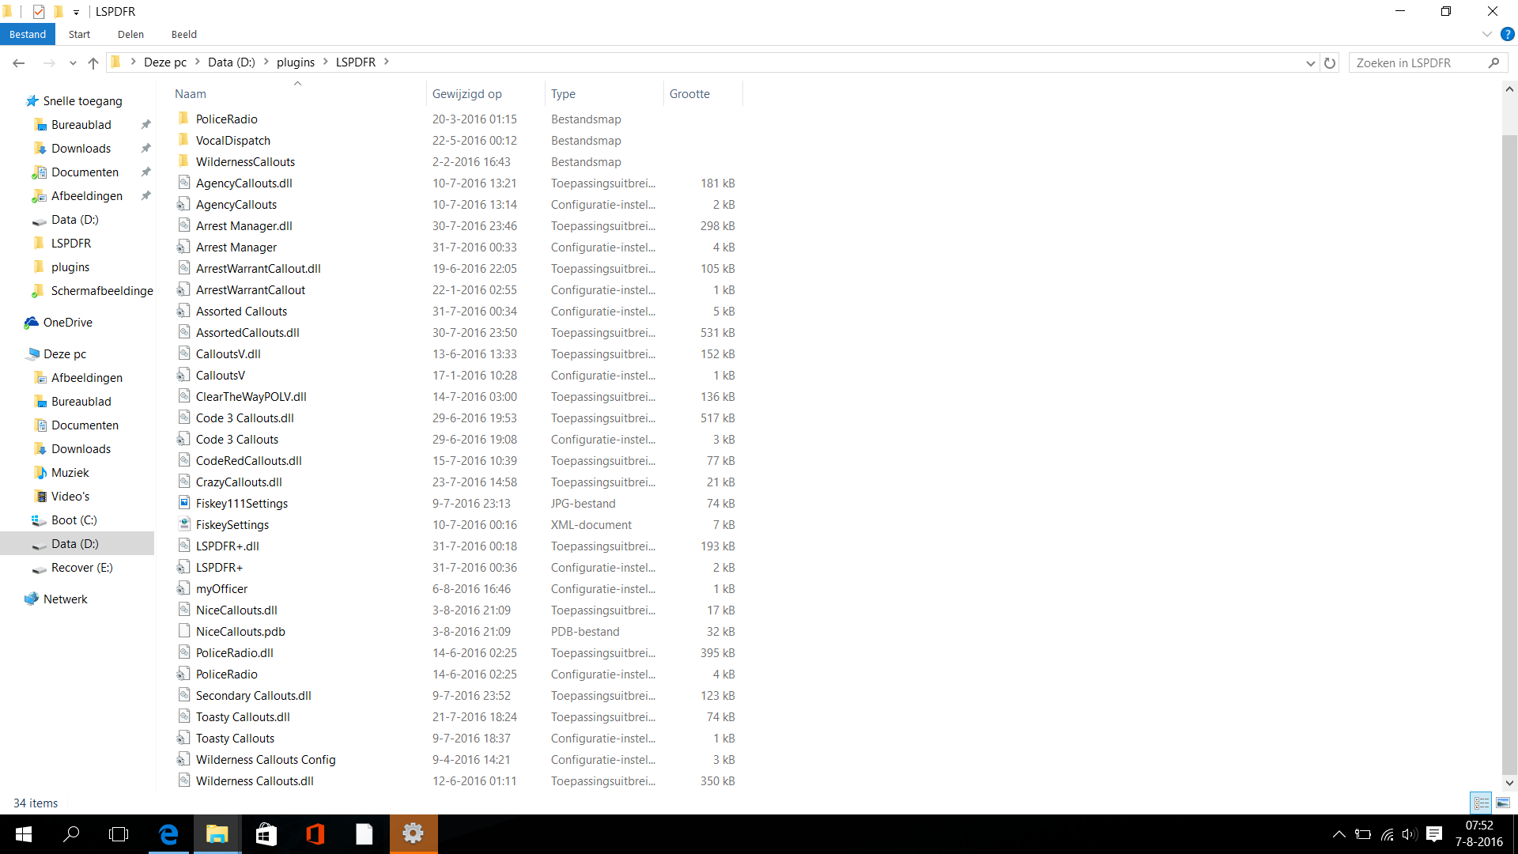Select the Fiskey111Settings JPG file

(x=241, y=504)
